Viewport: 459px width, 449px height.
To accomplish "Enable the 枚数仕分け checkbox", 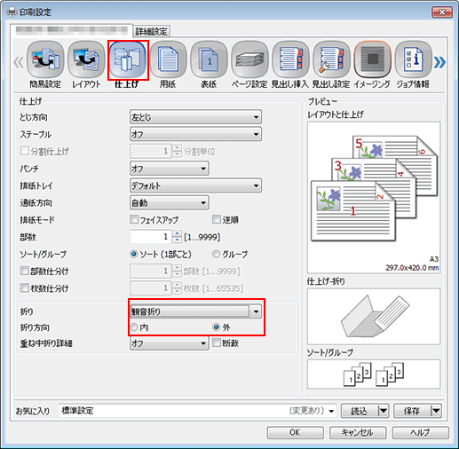I will click(x=25, y=288).
